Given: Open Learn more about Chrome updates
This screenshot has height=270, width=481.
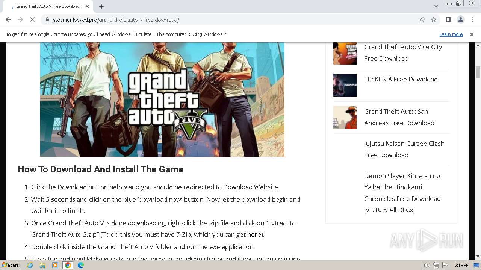Looking at the screenshot, I should coord(451,34).
